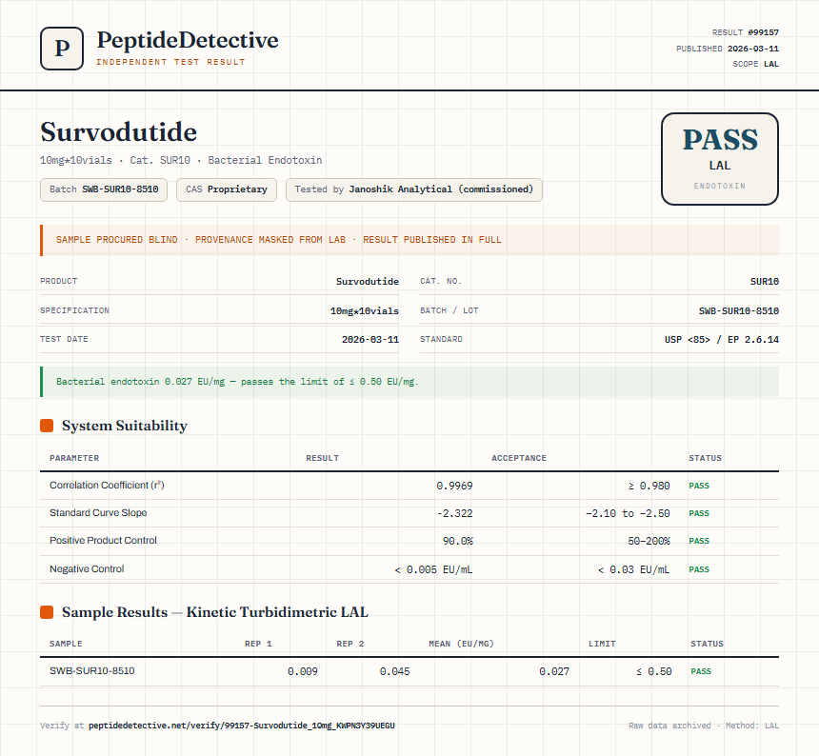The width and height of the screenshot is (819, 756).
Task: Click the Survodutide product heading
Action: point(119,131)
